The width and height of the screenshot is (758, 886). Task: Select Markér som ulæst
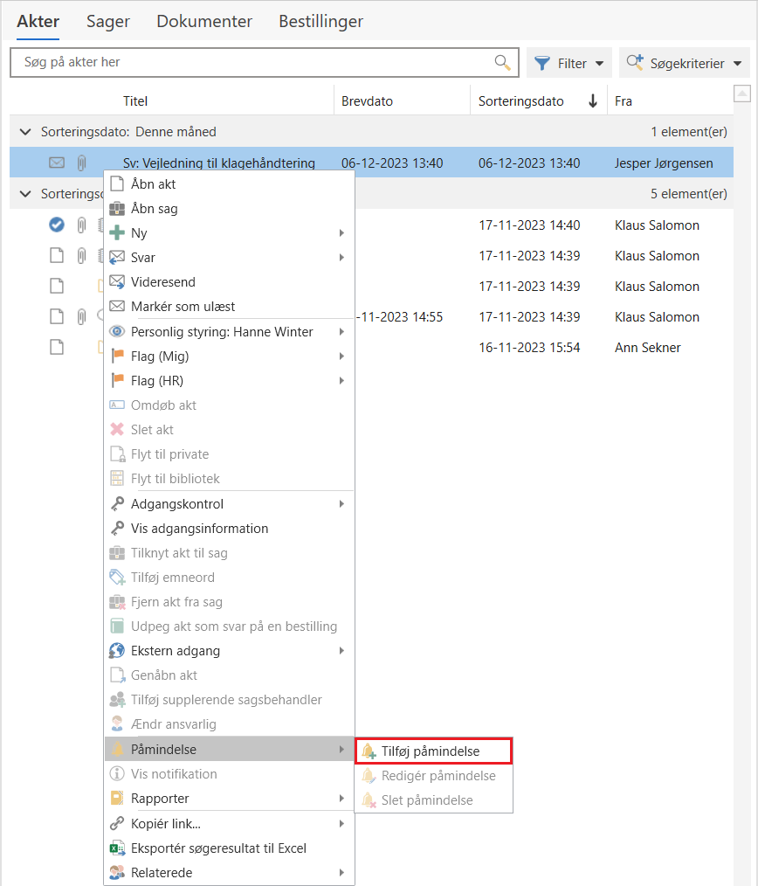[183, 307]
